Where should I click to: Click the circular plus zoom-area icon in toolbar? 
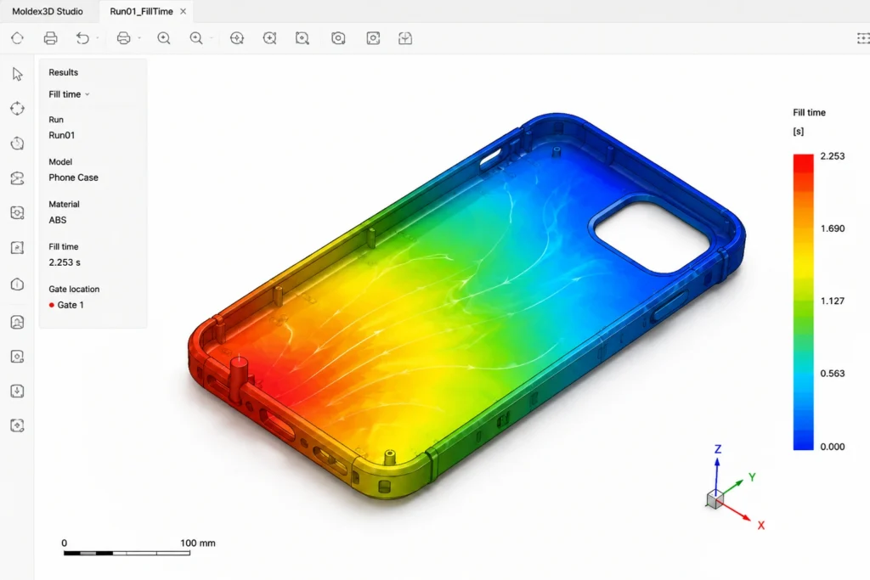269,38
